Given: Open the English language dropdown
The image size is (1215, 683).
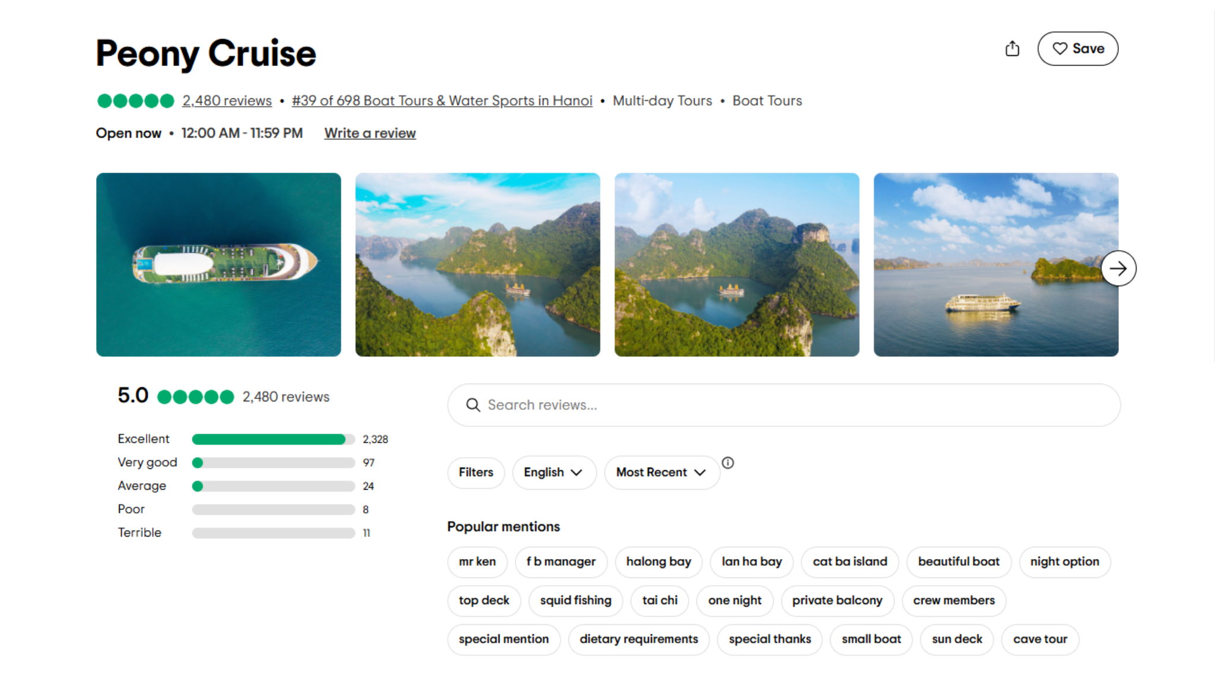Looking at the screenshot, I should [554, 473].
